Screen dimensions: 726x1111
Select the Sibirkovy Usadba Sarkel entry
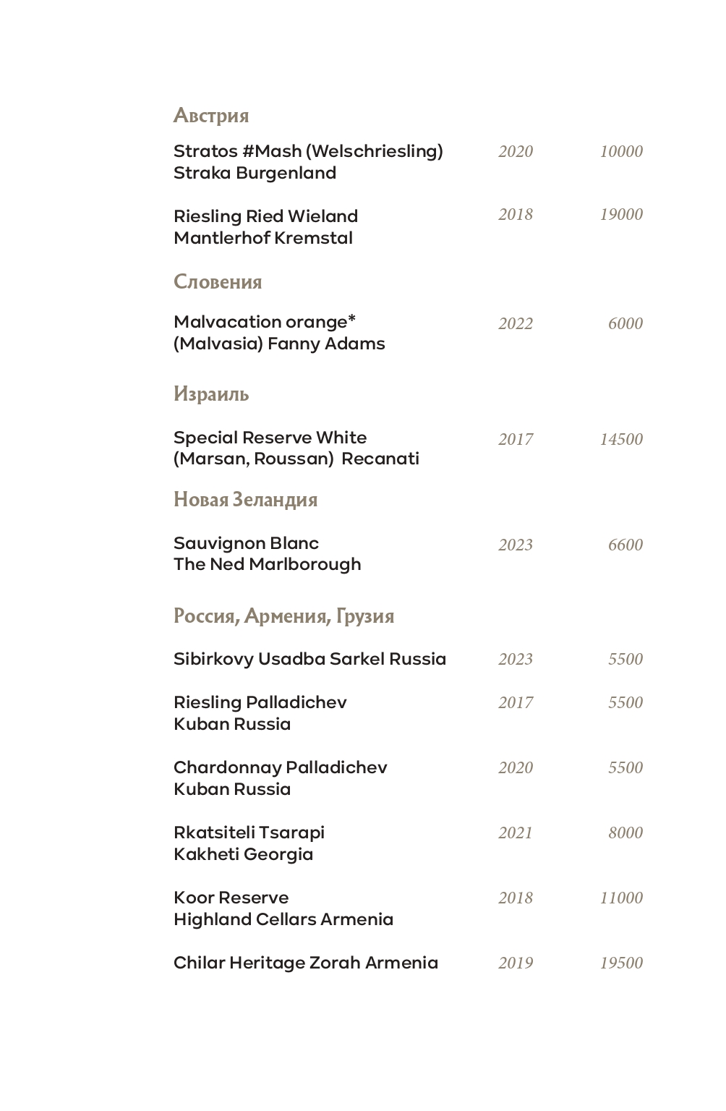309,659
